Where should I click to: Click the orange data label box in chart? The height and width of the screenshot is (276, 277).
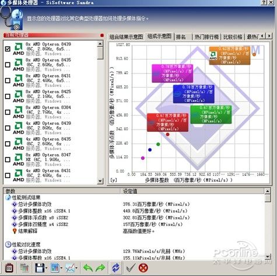[x=230, y=55]
